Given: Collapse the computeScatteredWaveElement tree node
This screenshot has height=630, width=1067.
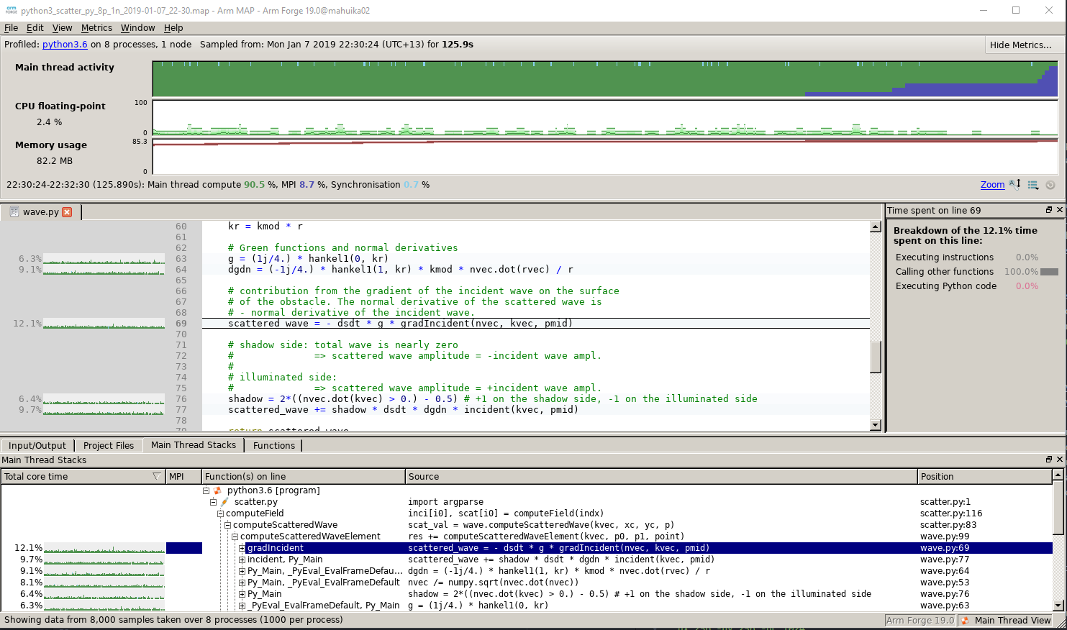Looking at the screenshot, I should click(235, 537).
